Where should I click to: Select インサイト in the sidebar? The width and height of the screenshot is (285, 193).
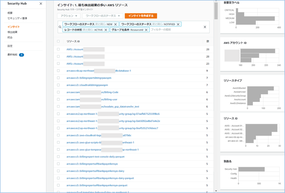pyautogui.click(x=14, y=27)
